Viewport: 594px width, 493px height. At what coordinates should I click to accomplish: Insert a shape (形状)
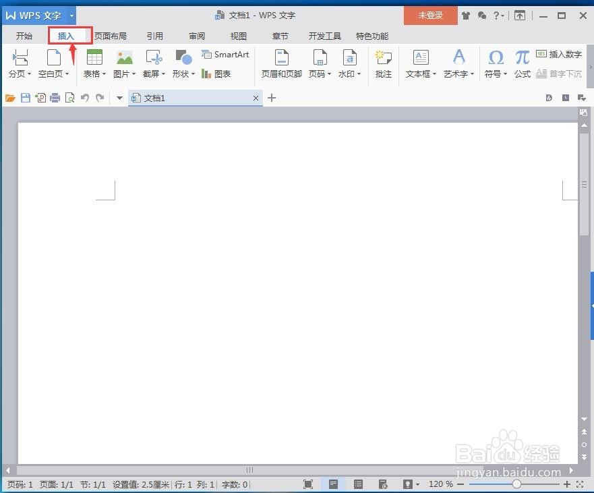click(x=183, y=63)
